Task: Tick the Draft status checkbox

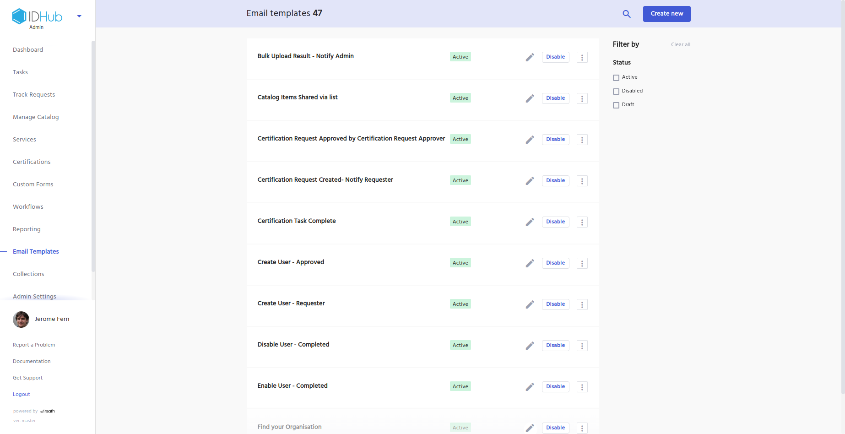Action: coord(616,105)
